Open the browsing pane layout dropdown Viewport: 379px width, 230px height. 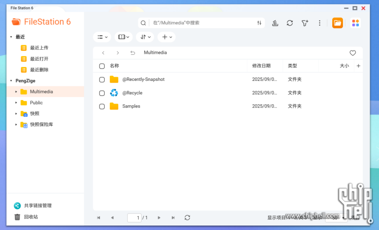click(123, 37)
